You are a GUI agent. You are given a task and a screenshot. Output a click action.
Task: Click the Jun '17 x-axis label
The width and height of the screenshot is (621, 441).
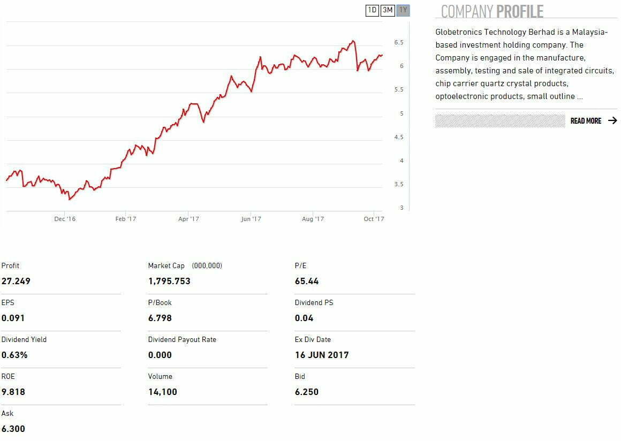pyautogui.click(x=251, y=219)
